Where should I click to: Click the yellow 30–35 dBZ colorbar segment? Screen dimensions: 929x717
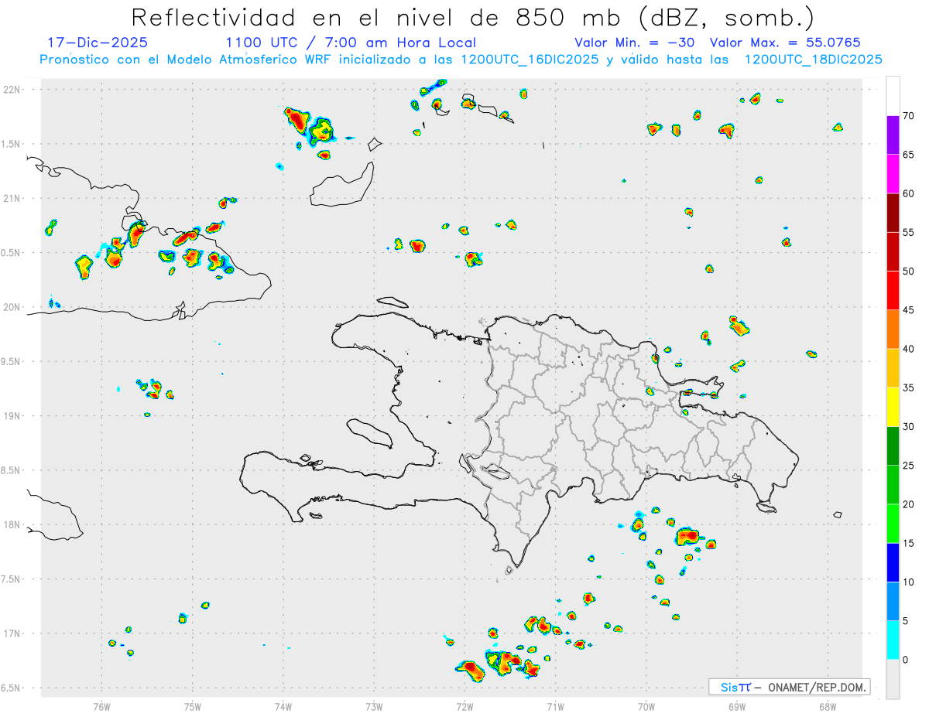coord(893,407)
